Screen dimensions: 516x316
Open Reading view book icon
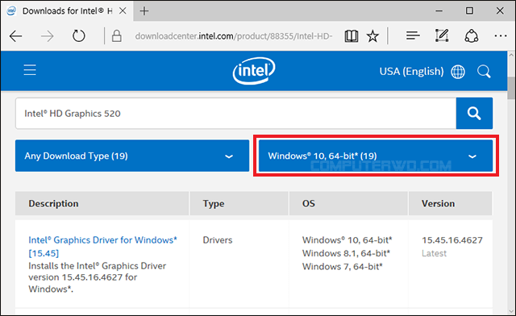point(352,36)
